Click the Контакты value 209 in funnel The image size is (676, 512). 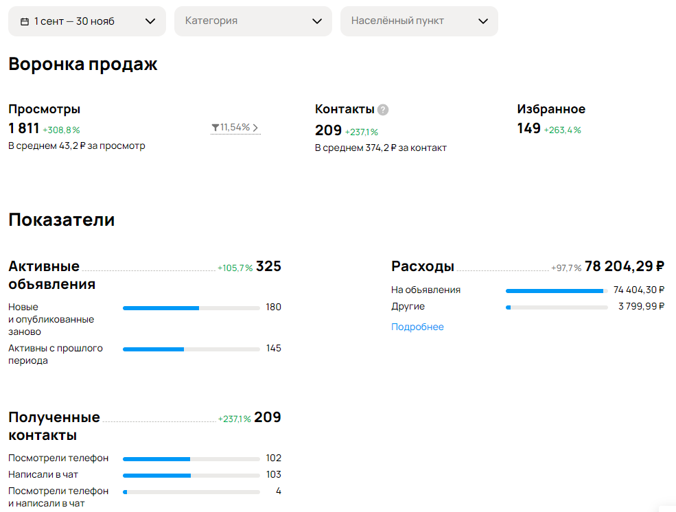pos(328,130)
